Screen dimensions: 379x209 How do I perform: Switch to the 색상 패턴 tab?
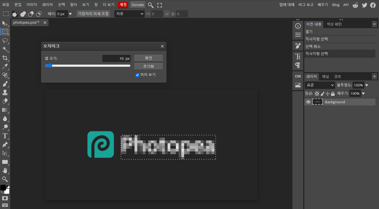point(334,24)
